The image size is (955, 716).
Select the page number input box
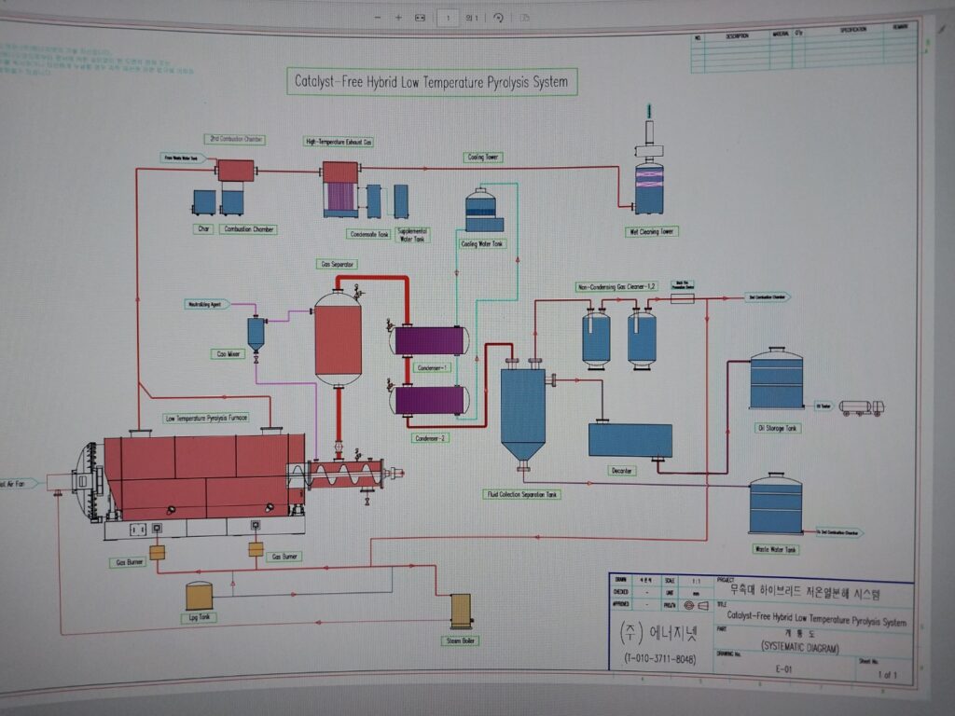pos(449,18)
